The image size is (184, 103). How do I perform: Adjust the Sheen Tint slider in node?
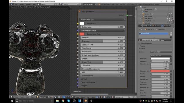point(102,62)
